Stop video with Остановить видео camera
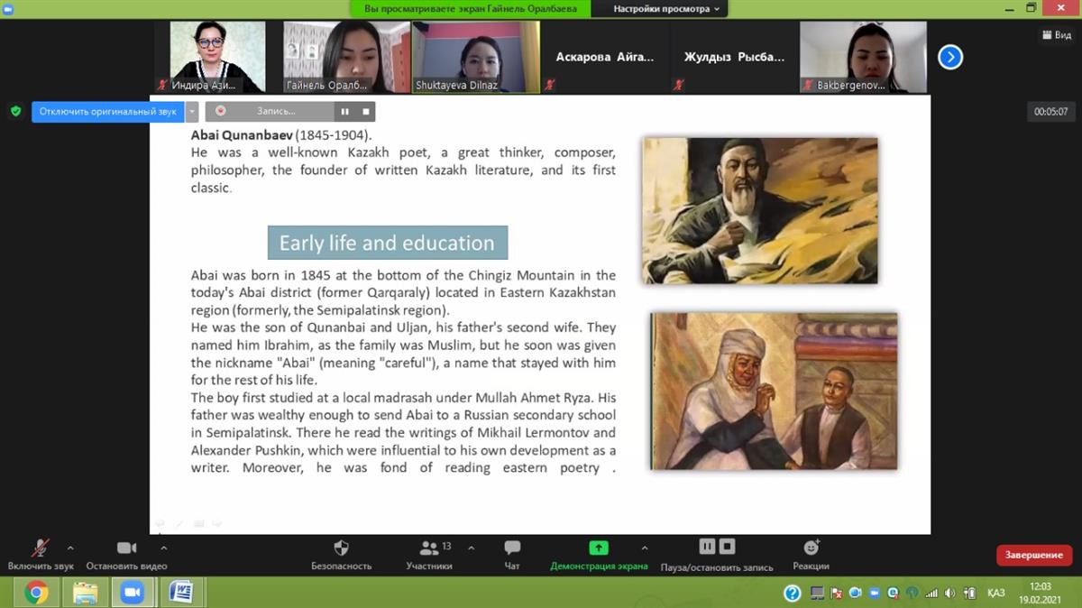This screenshot has width=1082, height=608. tap(126, 548)
